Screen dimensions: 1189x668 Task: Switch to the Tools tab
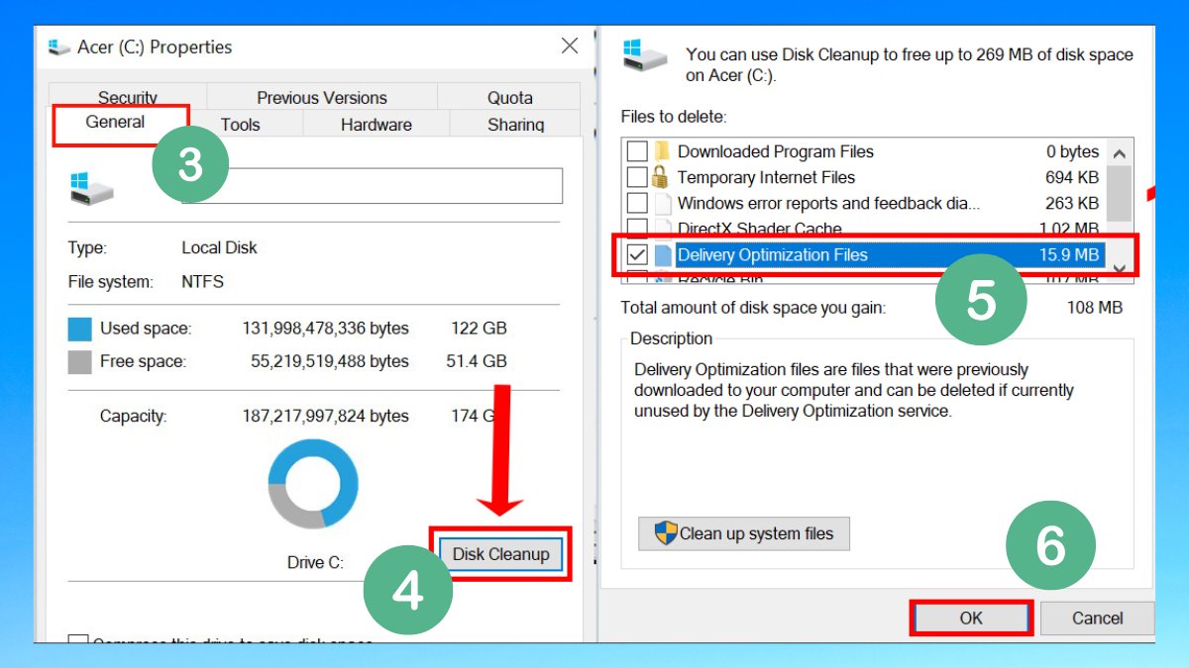pos(240,124)
